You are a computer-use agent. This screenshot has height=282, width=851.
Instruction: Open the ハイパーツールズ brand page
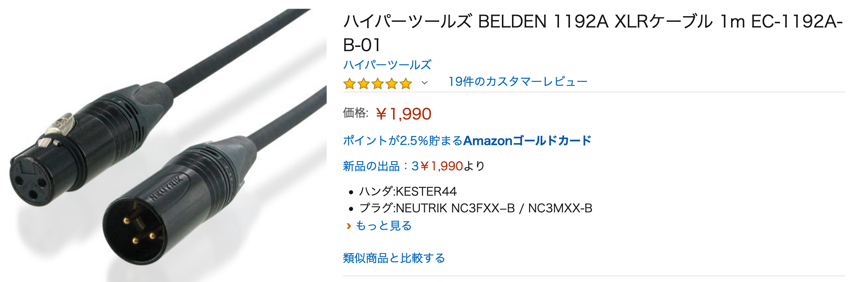(386, 65)
